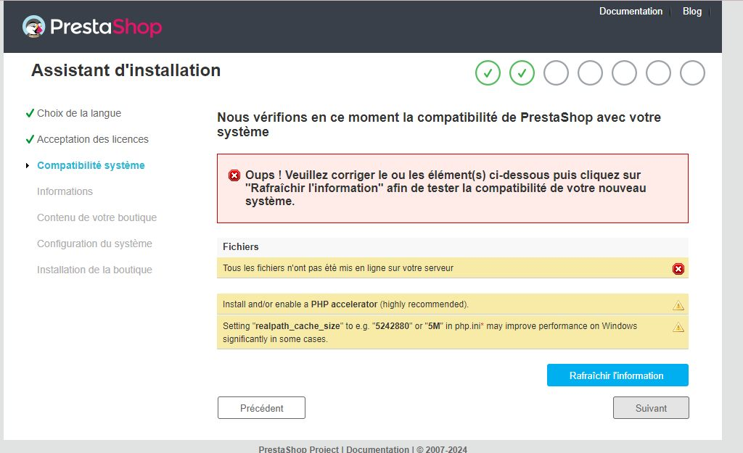Click the red error icon in Fichiers row

coord(678,269)
